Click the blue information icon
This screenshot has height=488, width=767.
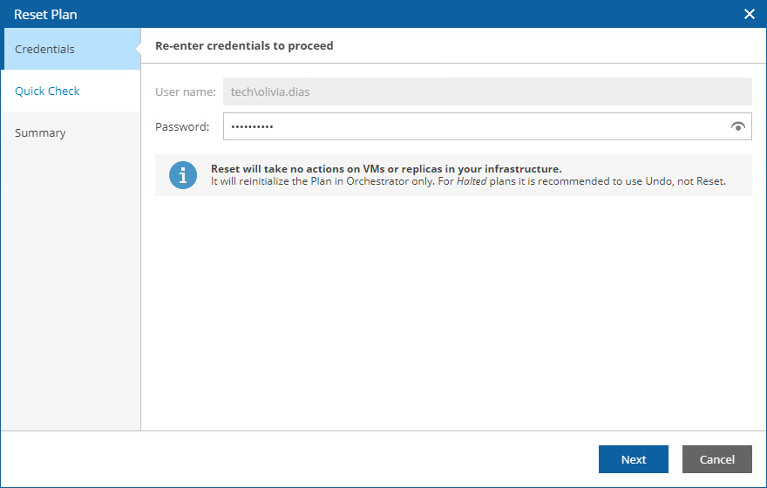click(183, 175)
